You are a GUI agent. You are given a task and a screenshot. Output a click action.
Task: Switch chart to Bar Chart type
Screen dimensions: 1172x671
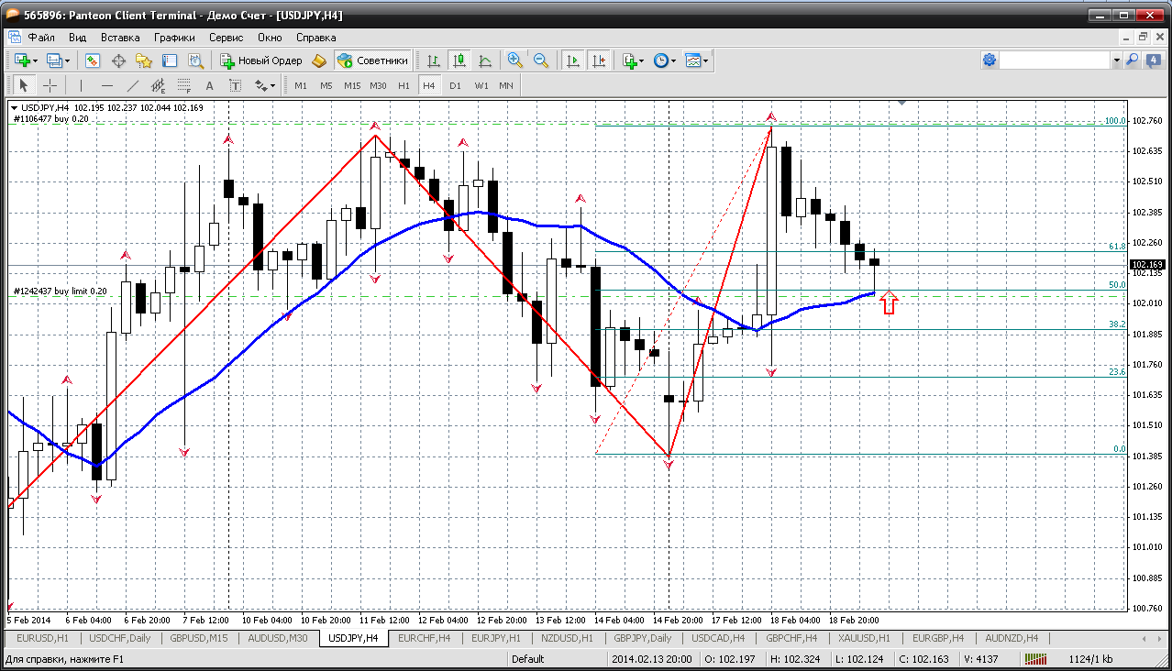434,60
